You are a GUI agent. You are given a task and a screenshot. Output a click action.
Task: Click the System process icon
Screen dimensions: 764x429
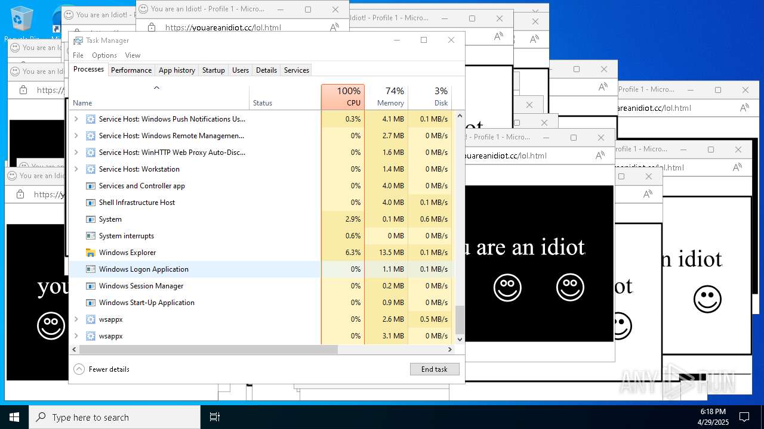pos(91,219)
